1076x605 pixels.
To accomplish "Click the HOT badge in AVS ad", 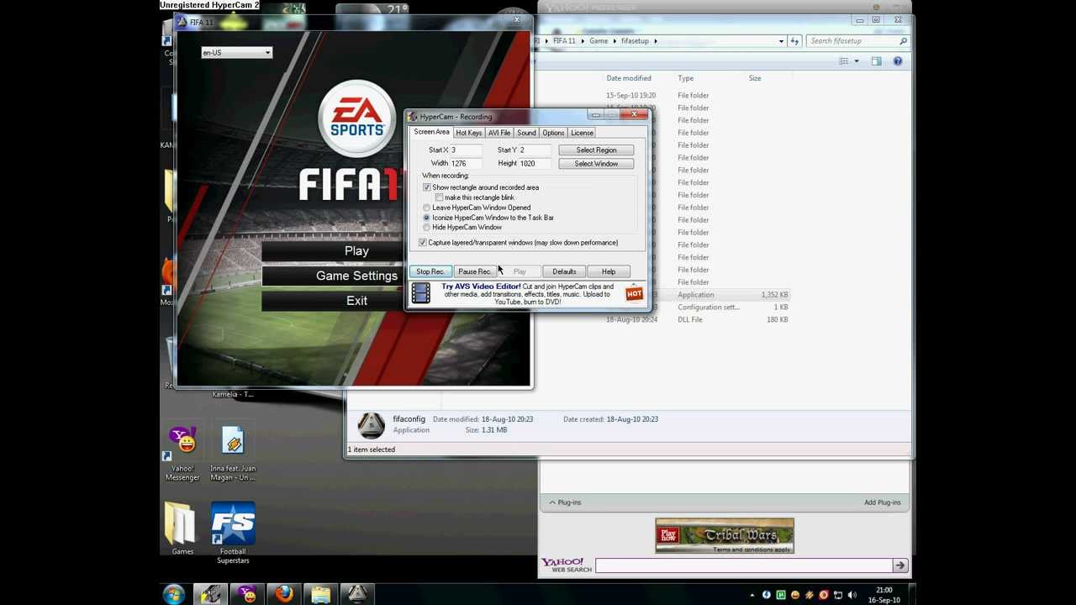I will point(635,293).
